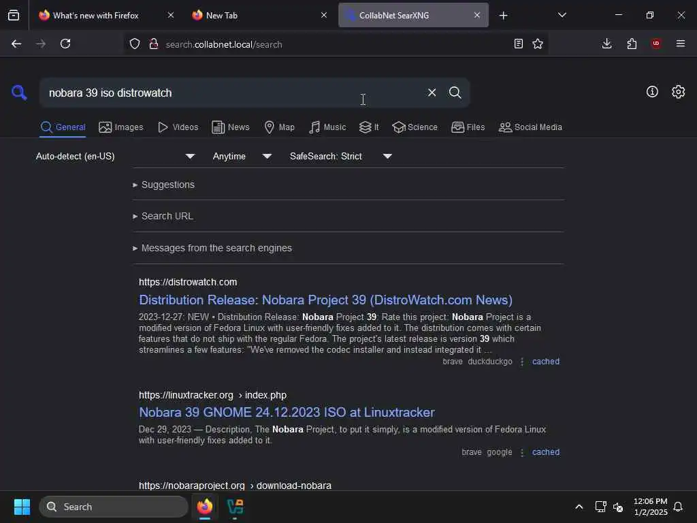The image size is (697, 523).
Task: Click the linuxtracker.org index.php URL
Action: pyautogui.click(x=212, y=395)
